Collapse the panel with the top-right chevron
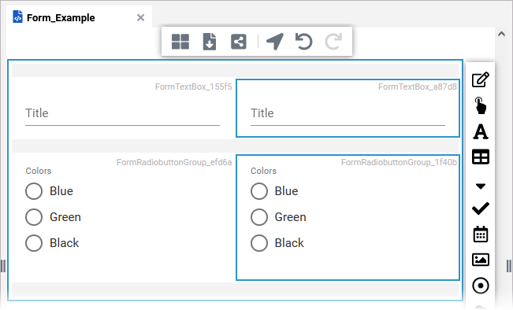The image size is (513, 310). (x=501, y=34)
